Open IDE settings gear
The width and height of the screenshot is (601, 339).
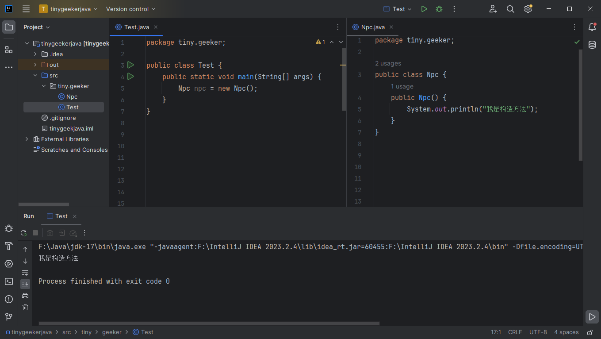pyautogui.click(x=528, y=9)
